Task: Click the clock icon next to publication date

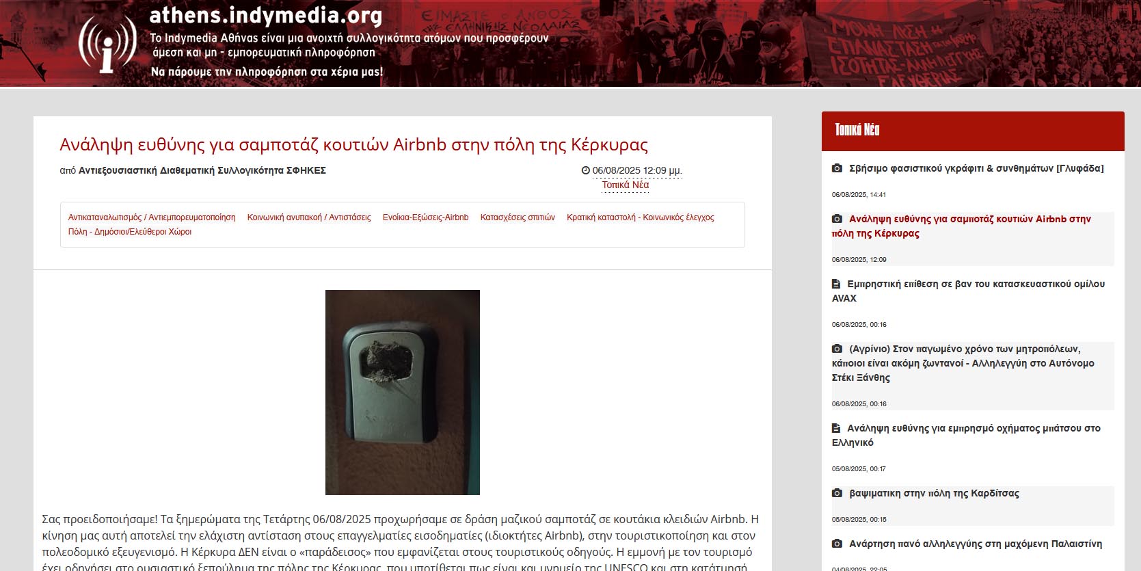Action: 585,170
